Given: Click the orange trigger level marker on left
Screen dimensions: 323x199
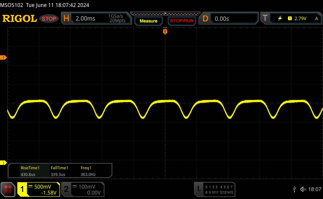Looking at the screenshot, I should 3,57.
